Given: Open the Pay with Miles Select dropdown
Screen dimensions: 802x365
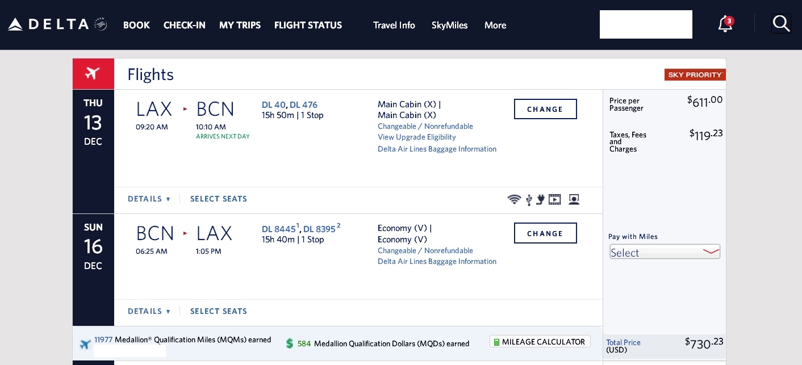Looking at the screenshot, I should pos(665,251).
